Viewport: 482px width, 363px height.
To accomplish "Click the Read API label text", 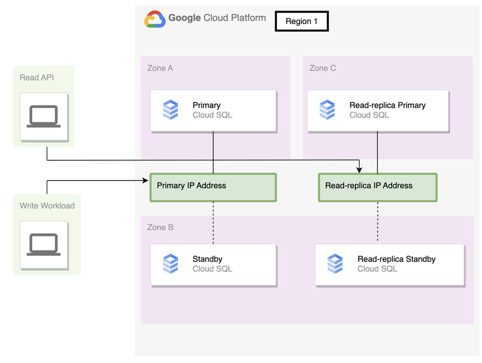I will (37, 78).
